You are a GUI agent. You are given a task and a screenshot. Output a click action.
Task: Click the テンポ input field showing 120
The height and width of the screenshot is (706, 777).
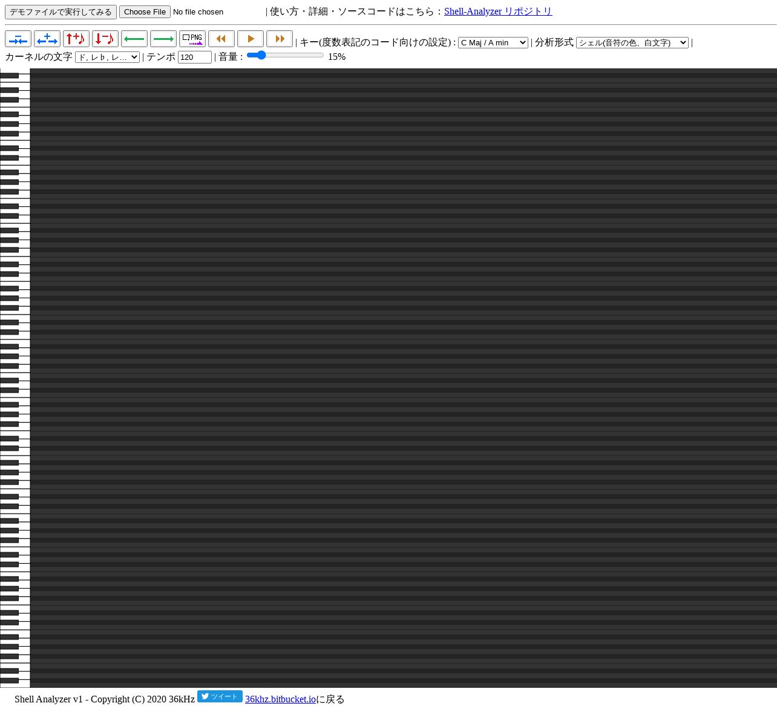point(195,57)
